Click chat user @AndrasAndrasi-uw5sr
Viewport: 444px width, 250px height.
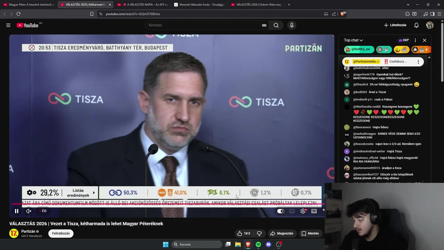click(x=369, y=151)
